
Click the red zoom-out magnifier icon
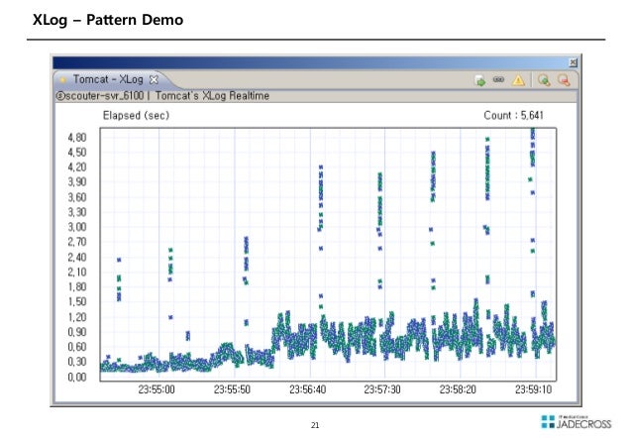(x=563, y=79)
